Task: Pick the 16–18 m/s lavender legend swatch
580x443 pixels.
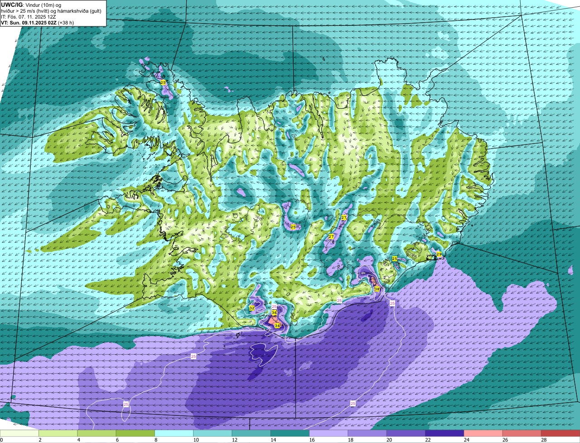Action: pos(329,433)
